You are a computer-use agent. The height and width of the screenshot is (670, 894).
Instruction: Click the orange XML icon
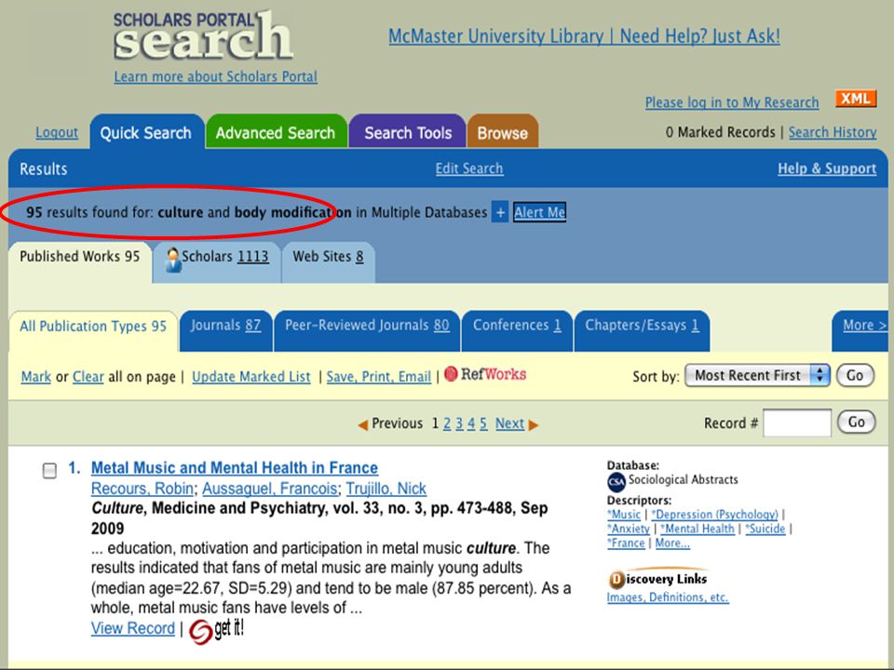pyautogui.click(x=855, y=99)
